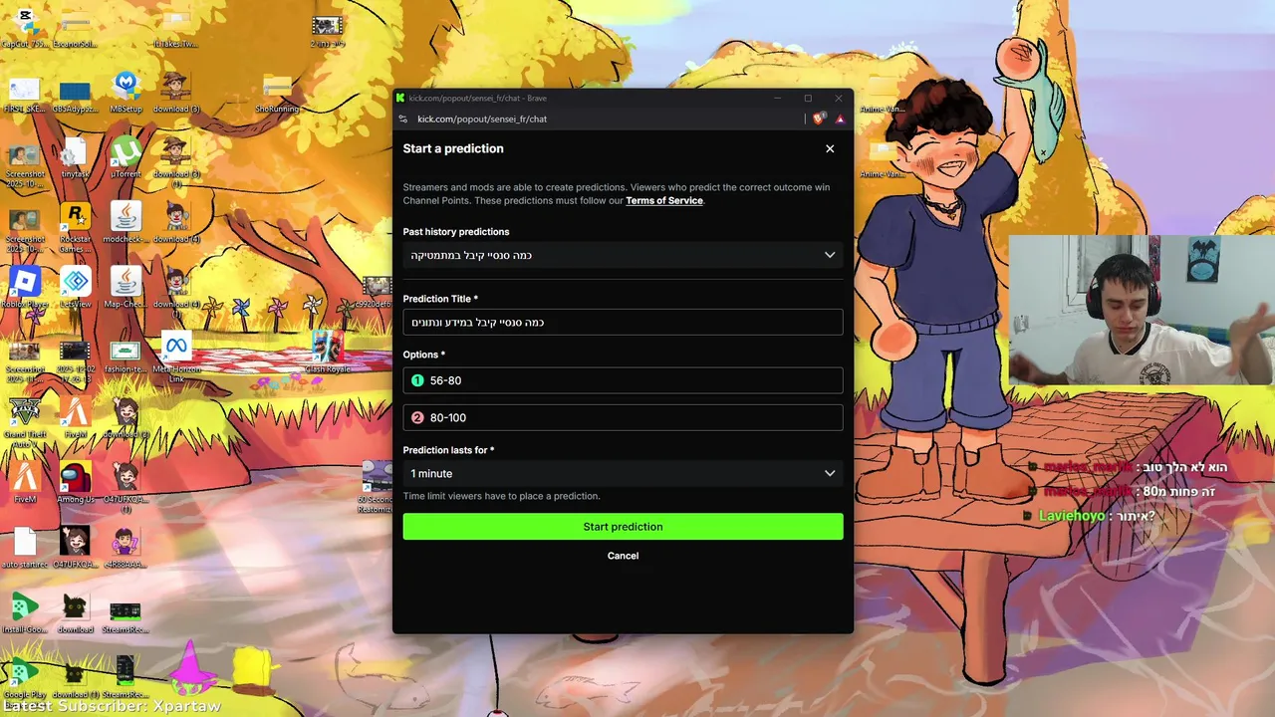Screen dimensions: 1275x717
Task: Open the LetsView desktop shortcut
Action: (75, 288)
